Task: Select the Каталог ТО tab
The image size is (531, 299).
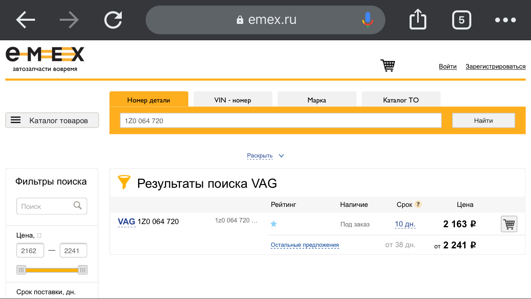Action: tap(401, 100)
